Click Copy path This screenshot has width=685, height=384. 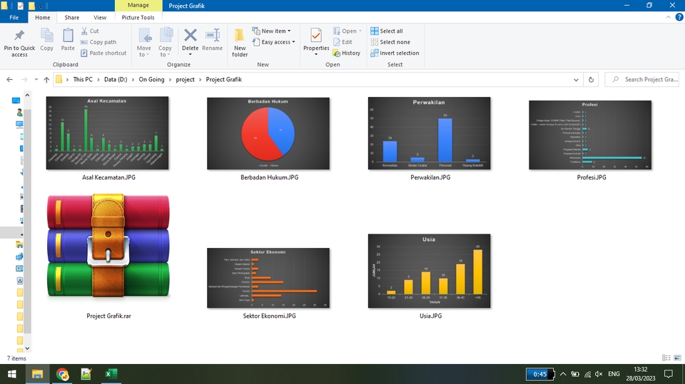[x=98, y=42]
